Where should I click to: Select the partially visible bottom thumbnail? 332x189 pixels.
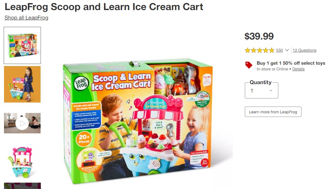(x=22, y=186)
